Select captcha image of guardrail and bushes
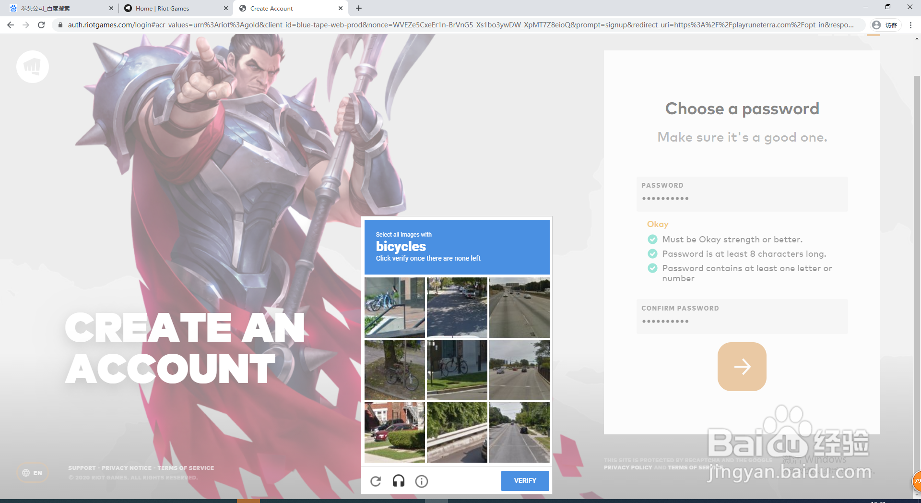This screenshot has height=503, width=921. (457, 432)
